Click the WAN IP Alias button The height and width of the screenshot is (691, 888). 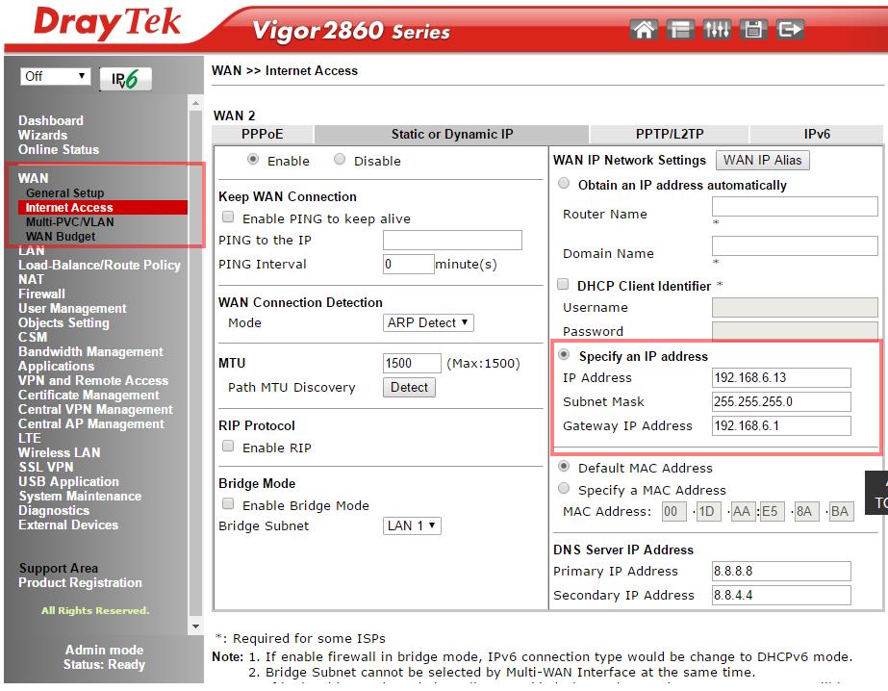click(x=761, y=160)
